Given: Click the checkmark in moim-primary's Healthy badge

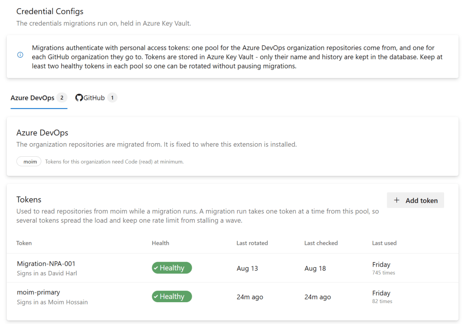Looking at the screenshot, I should (x=156, y=297).
